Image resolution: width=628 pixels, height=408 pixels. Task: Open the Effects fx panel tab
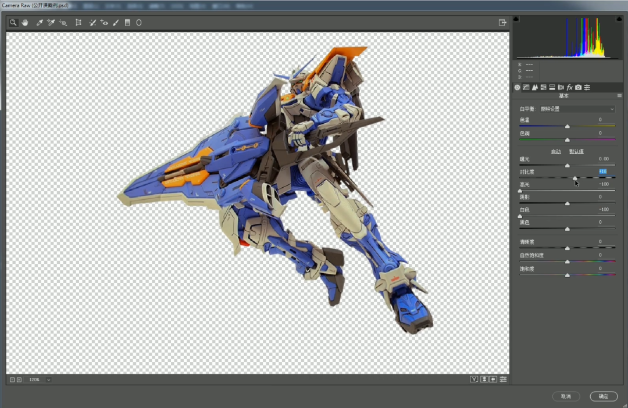click(x=569, y=87)
